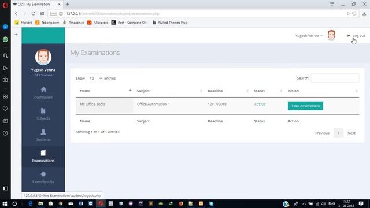Open bookmarks heart icon in sidebar
The height and width of the screenshot is (208, 370).
click(5, 109)
